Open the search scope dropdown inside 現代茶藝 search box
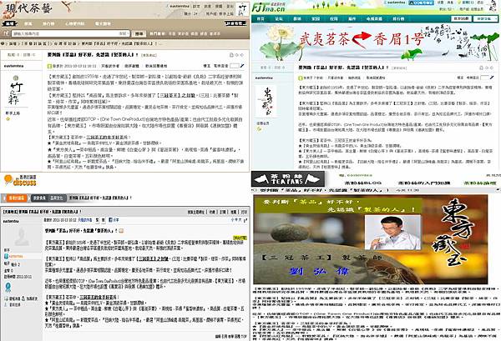The width and height of the screenshot is (501, 341). tap(124, 33)
